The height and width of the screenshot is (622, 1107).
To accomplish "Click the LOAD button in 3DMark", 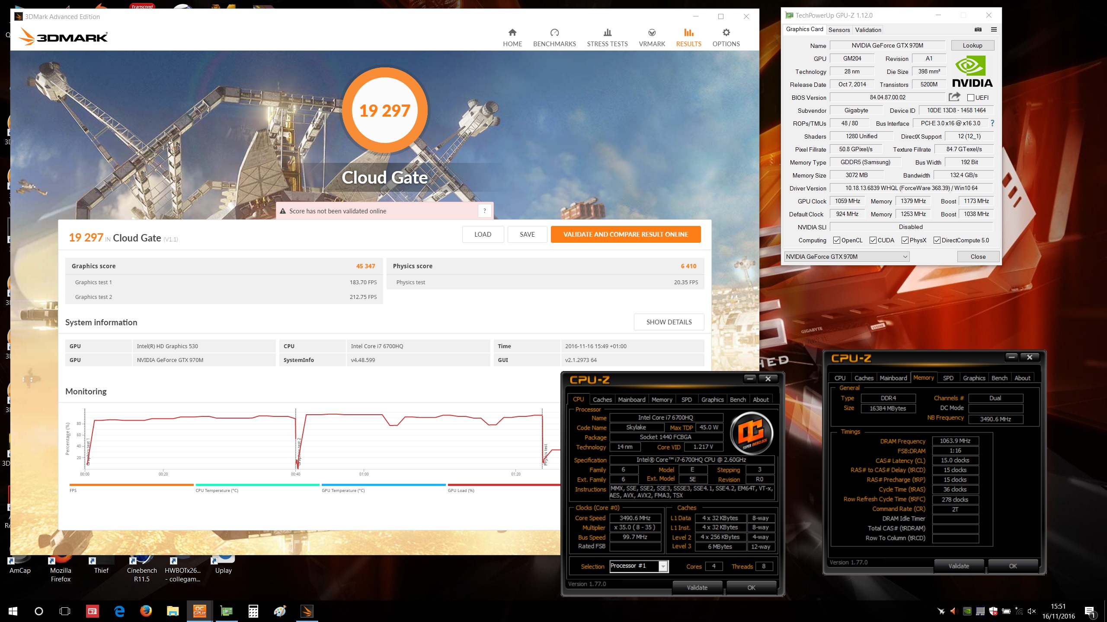I will pyautogui.click(x=483, y=234).
